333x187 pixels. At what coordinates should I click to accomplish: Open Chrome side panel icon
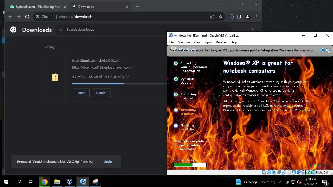coord(239,17)
